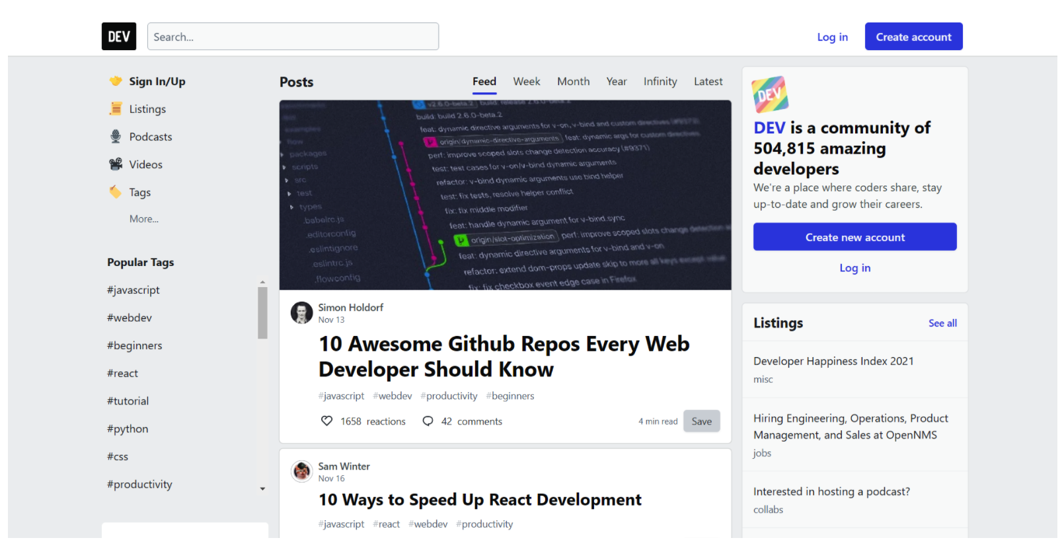Click the Videos camera icon

(116, 164)
